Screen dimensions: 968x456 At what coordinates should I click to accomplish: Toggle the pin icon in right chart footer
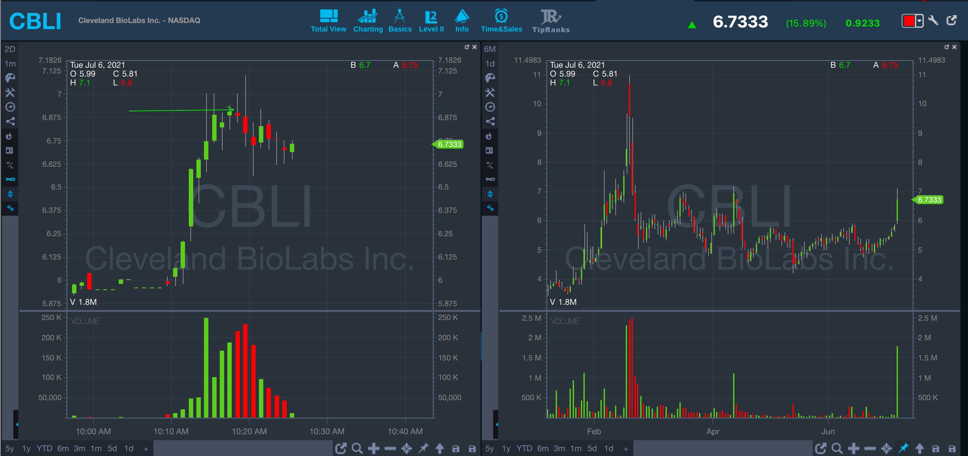pyautogui.click(x=903, y=448)
